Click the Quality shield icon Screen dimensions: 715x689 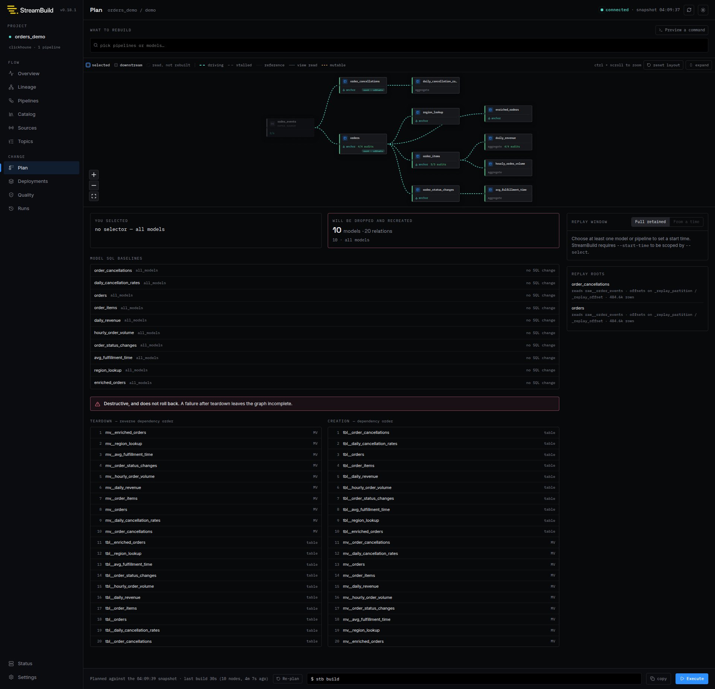11,195
